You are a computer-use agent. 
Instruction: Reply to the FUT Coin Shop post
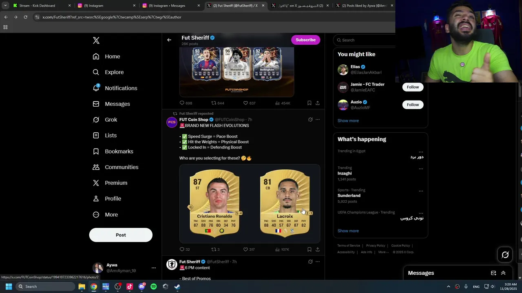pyautogui.click(x=182, y=249)
